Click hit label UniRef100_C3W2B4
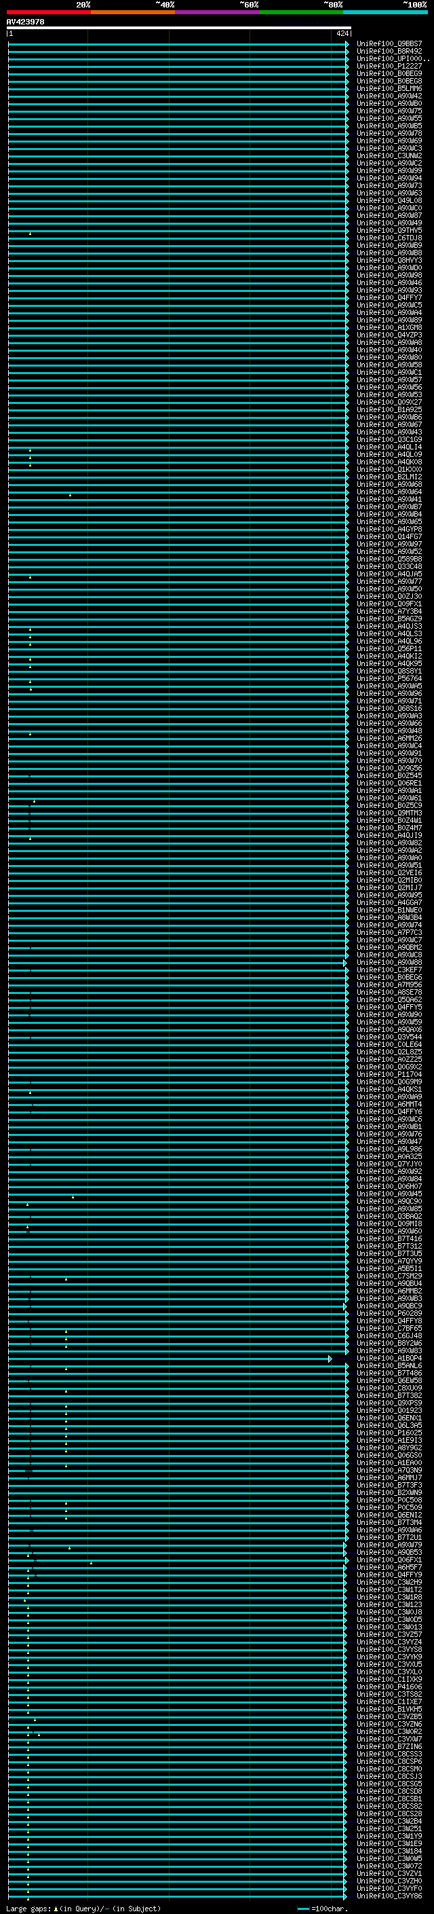Image resolution: width=434 pixels, height=1914 pixels. coord(389,1821)
